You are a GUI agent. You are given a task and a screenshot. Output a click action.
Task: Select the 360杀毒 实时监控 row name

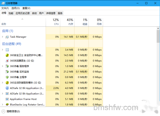click(19, 72)
